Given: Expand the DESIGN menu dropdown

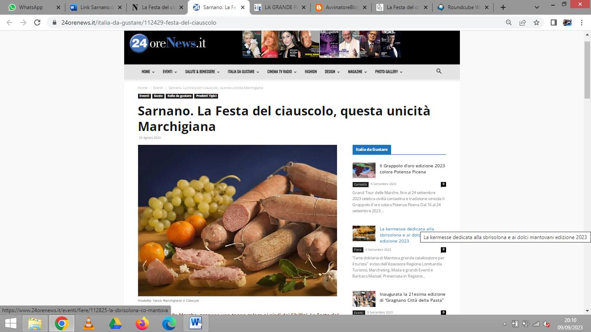Looking at the screenshot, I should (x=332, y=72).
